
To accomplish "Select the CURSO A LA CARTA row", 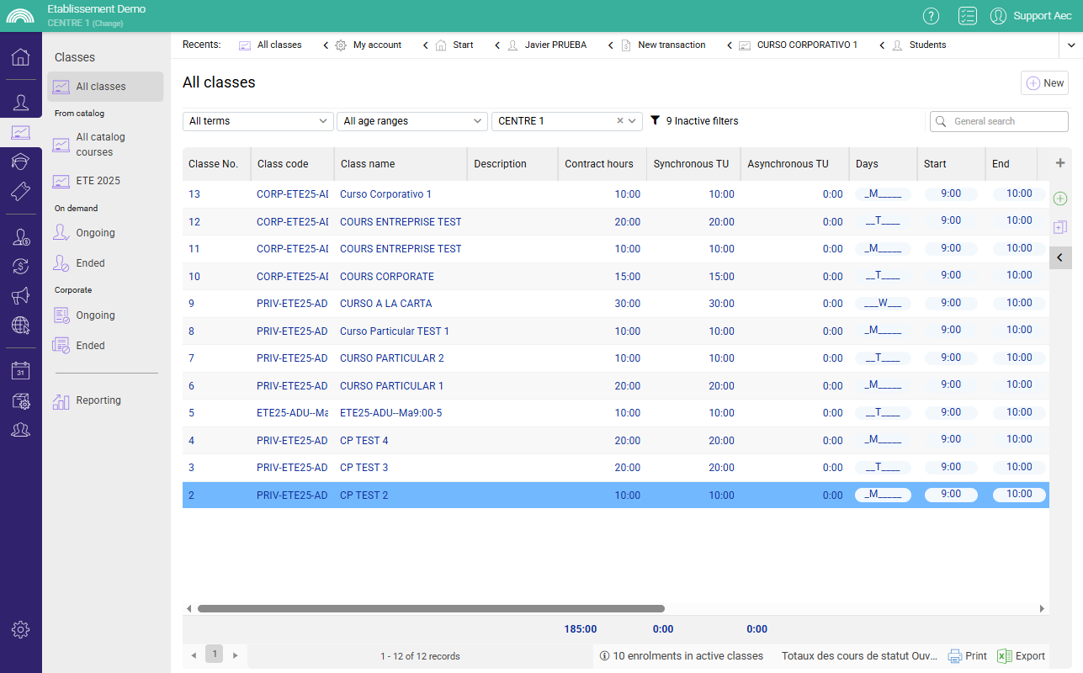I will [x=615, y=304].
